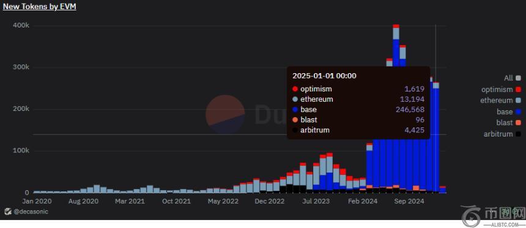Click the May 2022 axis label
The width and height of the screenshot is (526, 228).
coord(223,201)
